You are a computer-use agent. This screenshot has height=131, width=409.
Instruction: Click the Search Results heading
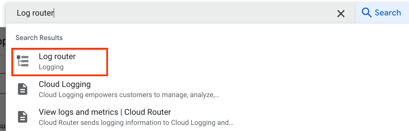pyautogui.click(x=39, y=38)
